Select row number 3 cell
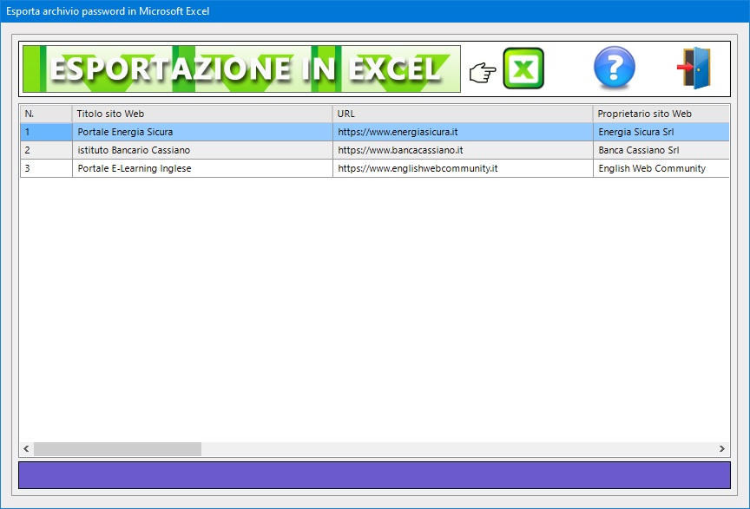 tap(46, 168)
